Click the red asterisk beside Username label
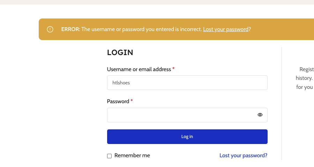 (173, 68)
